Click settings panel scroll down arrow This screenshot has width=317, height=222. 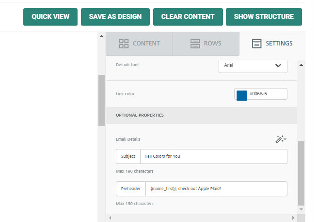pos(301,209)
